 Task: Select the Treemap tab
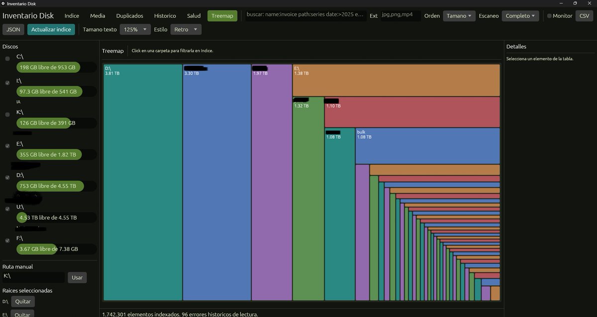222,16
